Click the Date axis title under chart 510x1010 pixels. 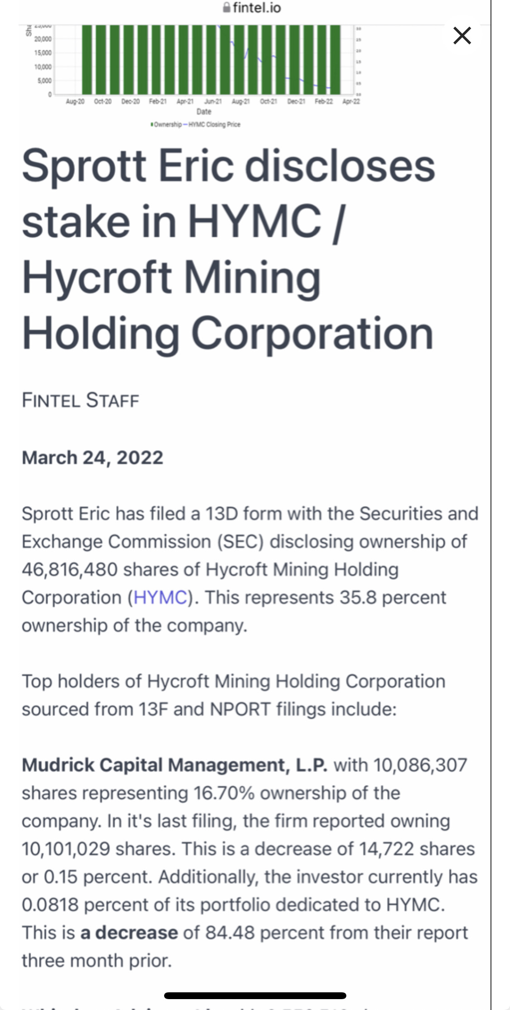(204, 112)
